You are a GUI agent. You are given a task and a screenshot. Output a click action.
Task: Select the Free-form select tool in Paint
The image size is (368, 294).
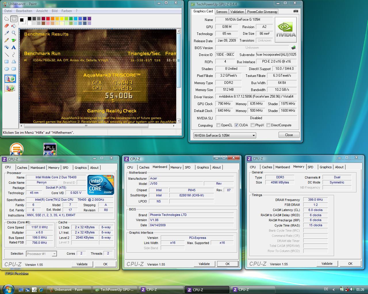click(x=7, y=19)
